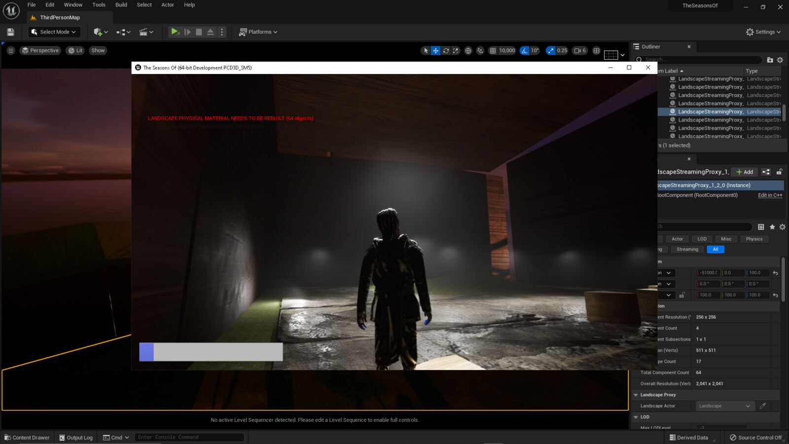Click the viewport layout maximize icon

coord(597,50)
